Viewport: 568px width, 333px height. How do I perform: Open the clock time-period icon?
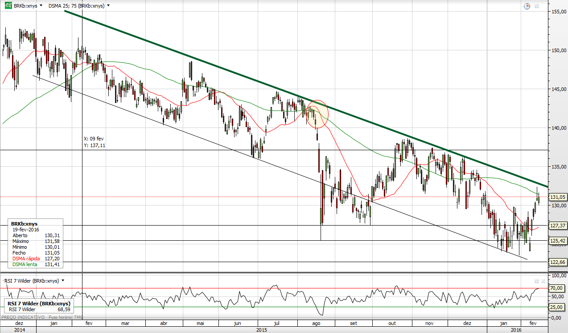[x=527, y=6]
